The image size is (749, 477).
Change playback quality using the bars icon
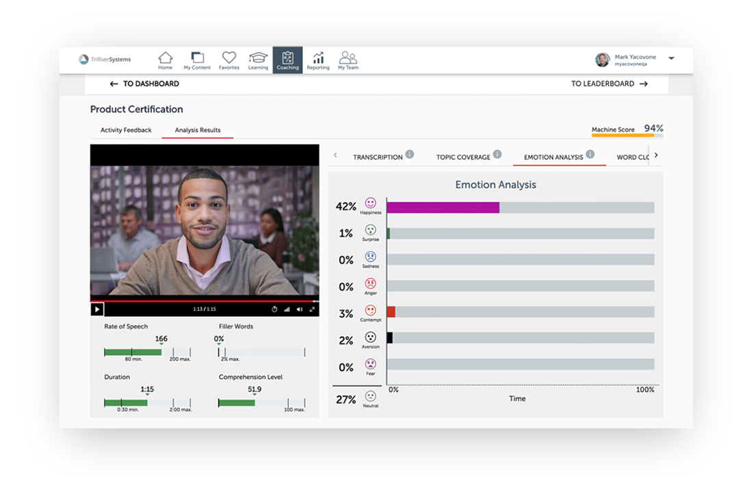coord(287,309)
